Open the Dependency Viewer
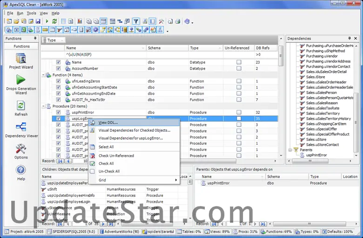 [x=21, y=130]
